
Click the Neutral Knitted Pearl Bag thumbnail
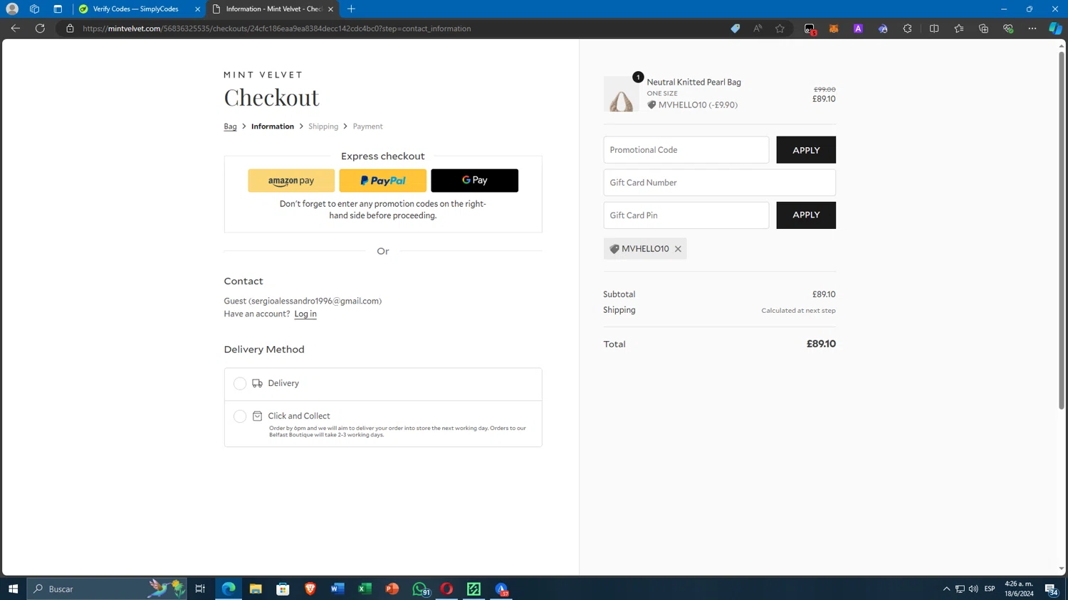(x=622, y=94)
